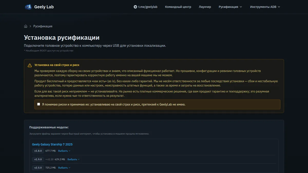Select the v1.9.0 version badge

tap(38, 159)
